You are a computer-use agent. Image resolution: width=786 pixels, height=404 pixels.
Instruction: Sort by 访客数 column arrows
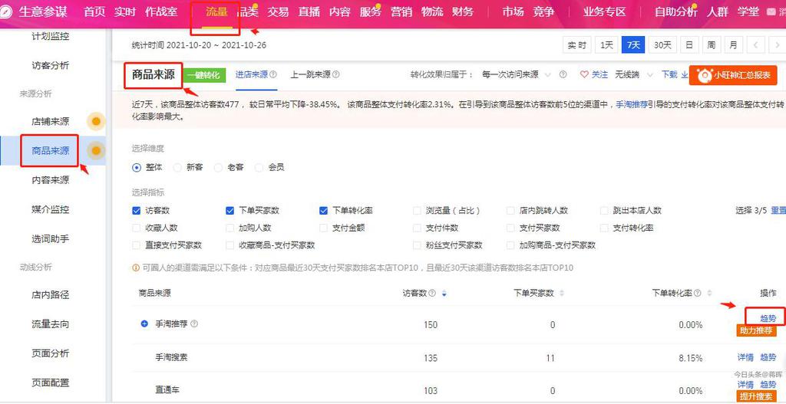[x=444, y=294]
